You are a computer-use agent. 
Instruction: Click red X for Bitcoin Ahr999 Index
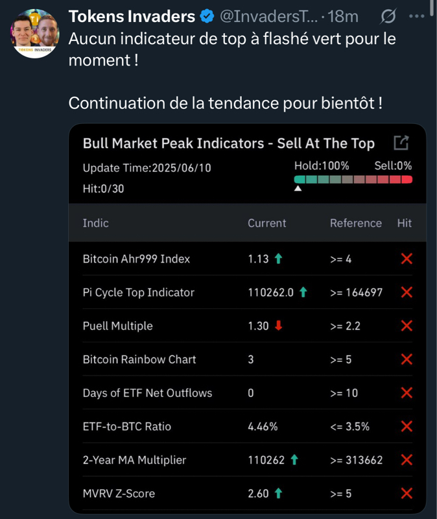pyautogui.click(x=407, y=259)
